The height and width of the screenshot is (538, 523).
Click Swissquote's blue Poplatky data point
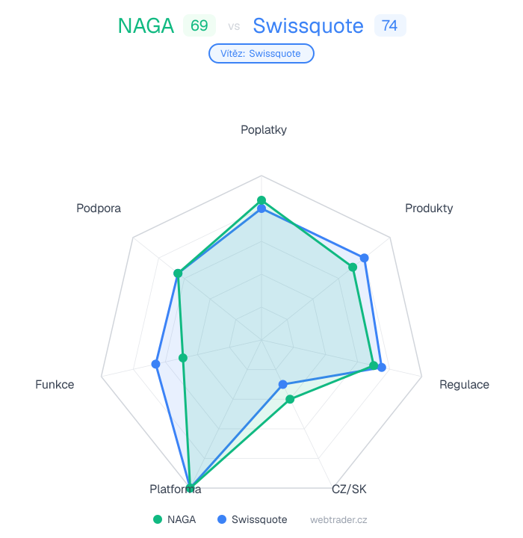pos(261,209)
